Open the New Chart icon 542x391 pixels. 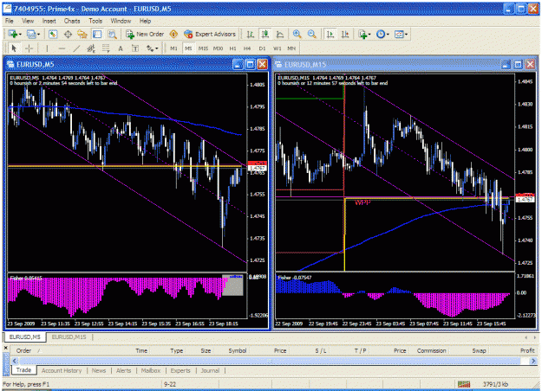pos(13,34)
